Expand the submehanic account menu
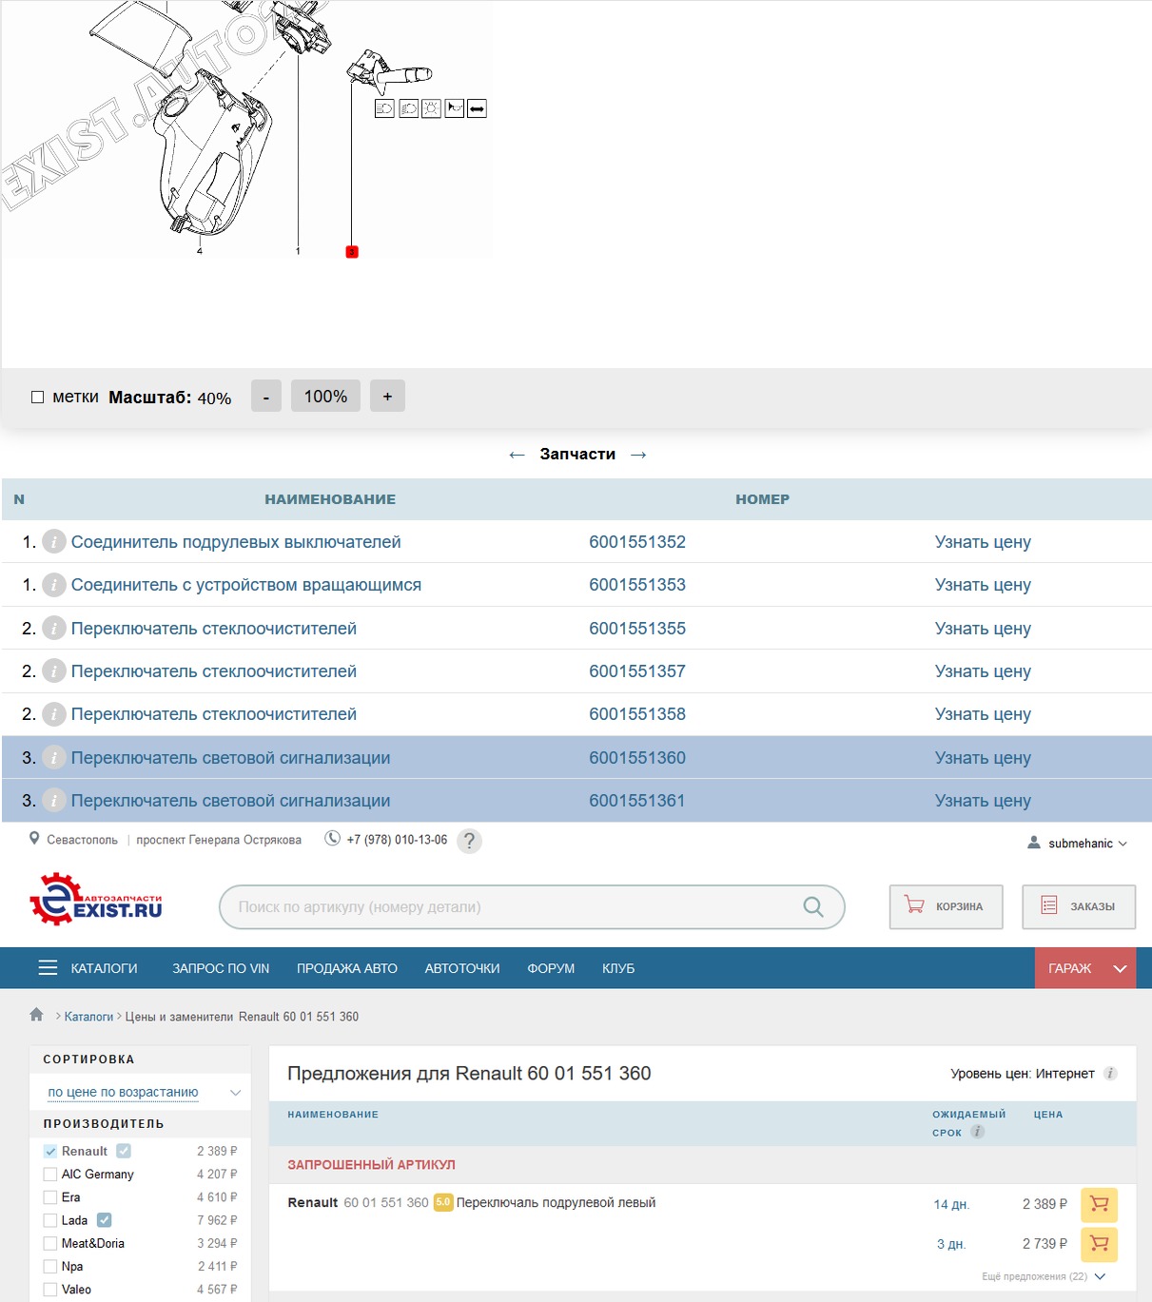Screen dimensions: 1152x1302 1078,844
